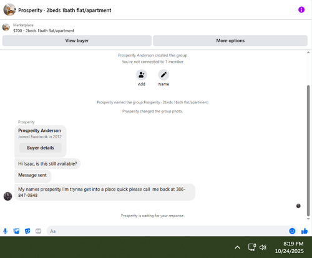Click the group chat avatar in header
This screenshot has height=258, width=312.
(x=9, y=10)
